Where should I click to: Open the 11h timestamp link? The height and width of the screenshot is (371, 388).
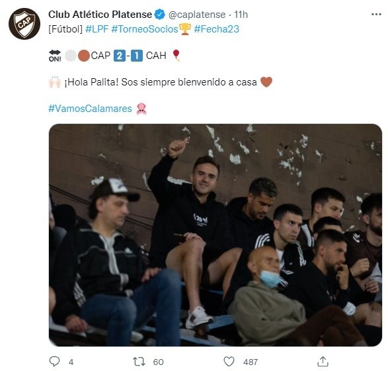coord(241,15)
